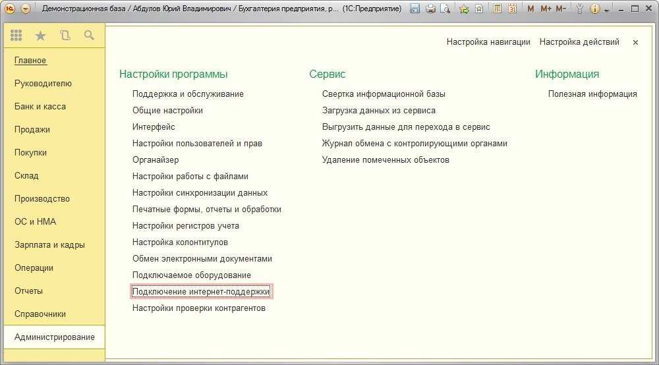The image size is (659, 365).
Task: Click the Print icon in title bar
Action: [430, 9]
